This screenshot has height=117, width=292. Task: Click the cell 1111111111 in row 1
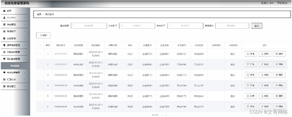[61, 54]
